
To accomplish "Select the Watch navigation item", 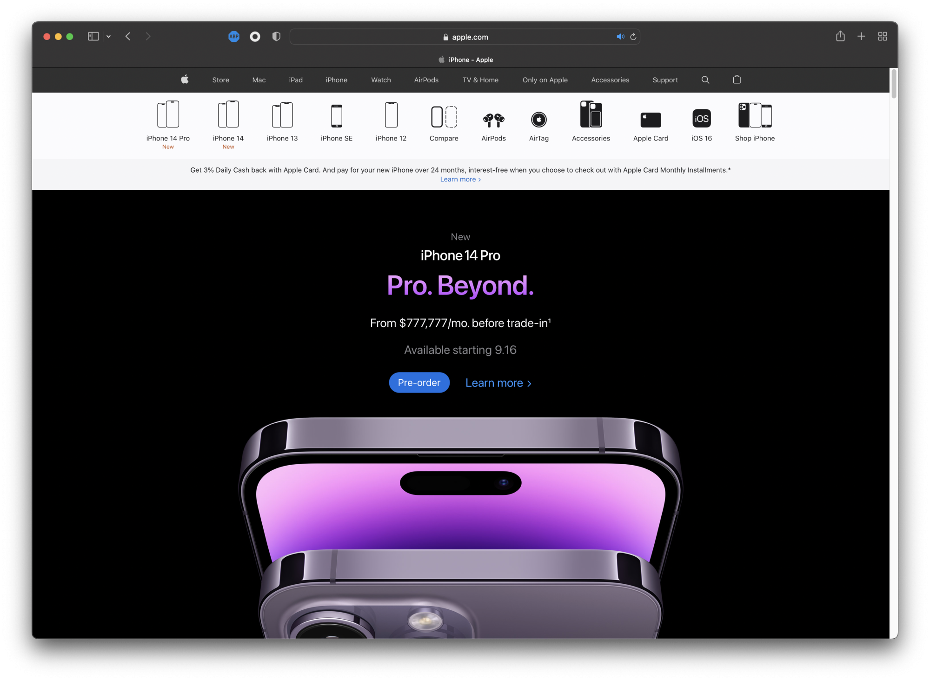I will pyautogui.click(x=381, y=80).
